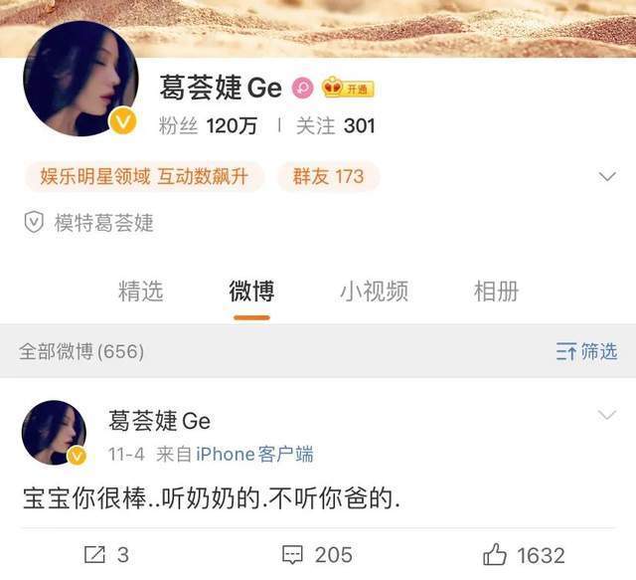This screenshot has height=580, width=636.
Task: Open comments via the speech bubble icon
Action: tap(292, 555)
